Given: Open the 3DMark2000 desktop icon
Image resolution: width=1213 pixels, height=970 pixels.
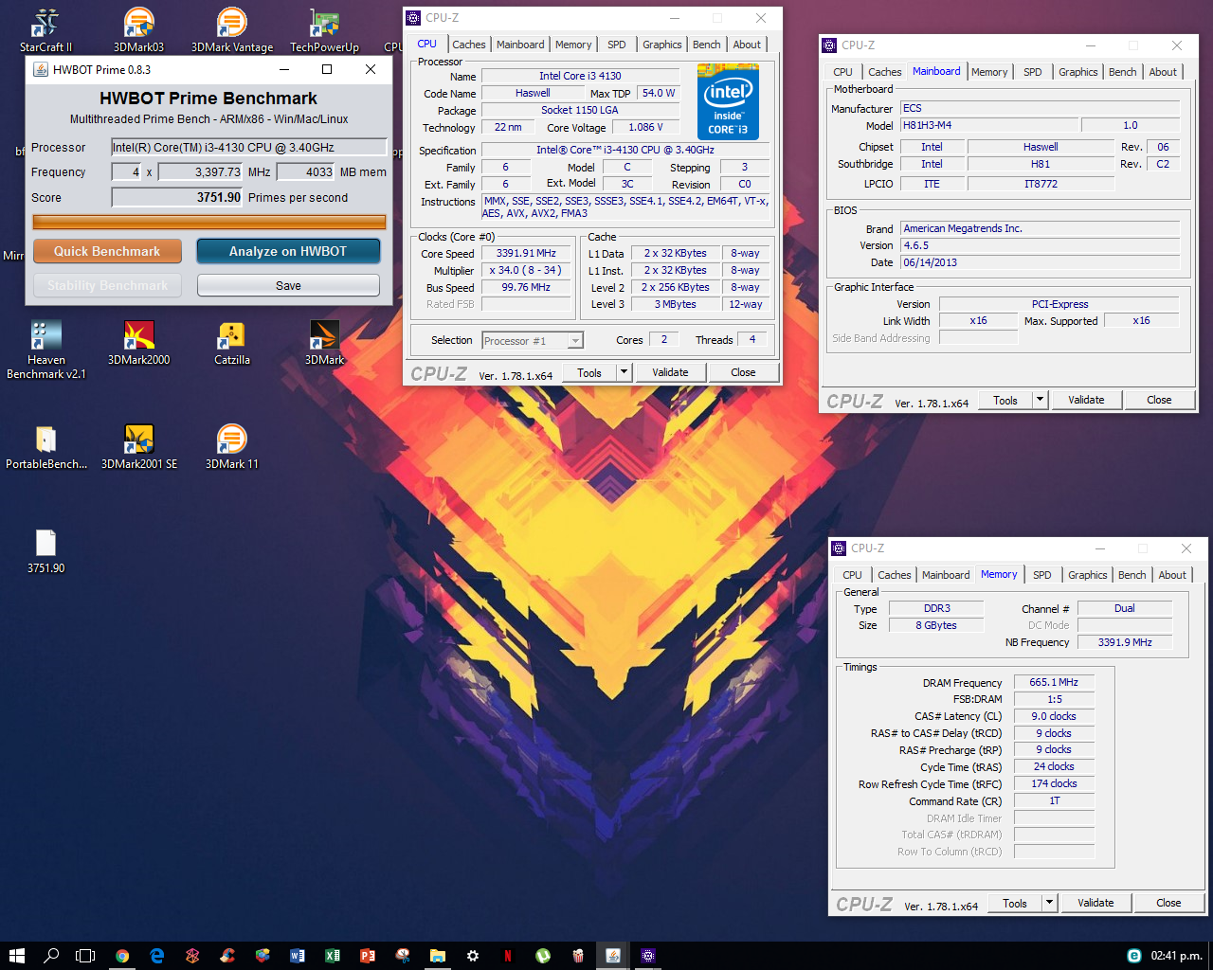Looking at the screenshot, I should [138, 343].
